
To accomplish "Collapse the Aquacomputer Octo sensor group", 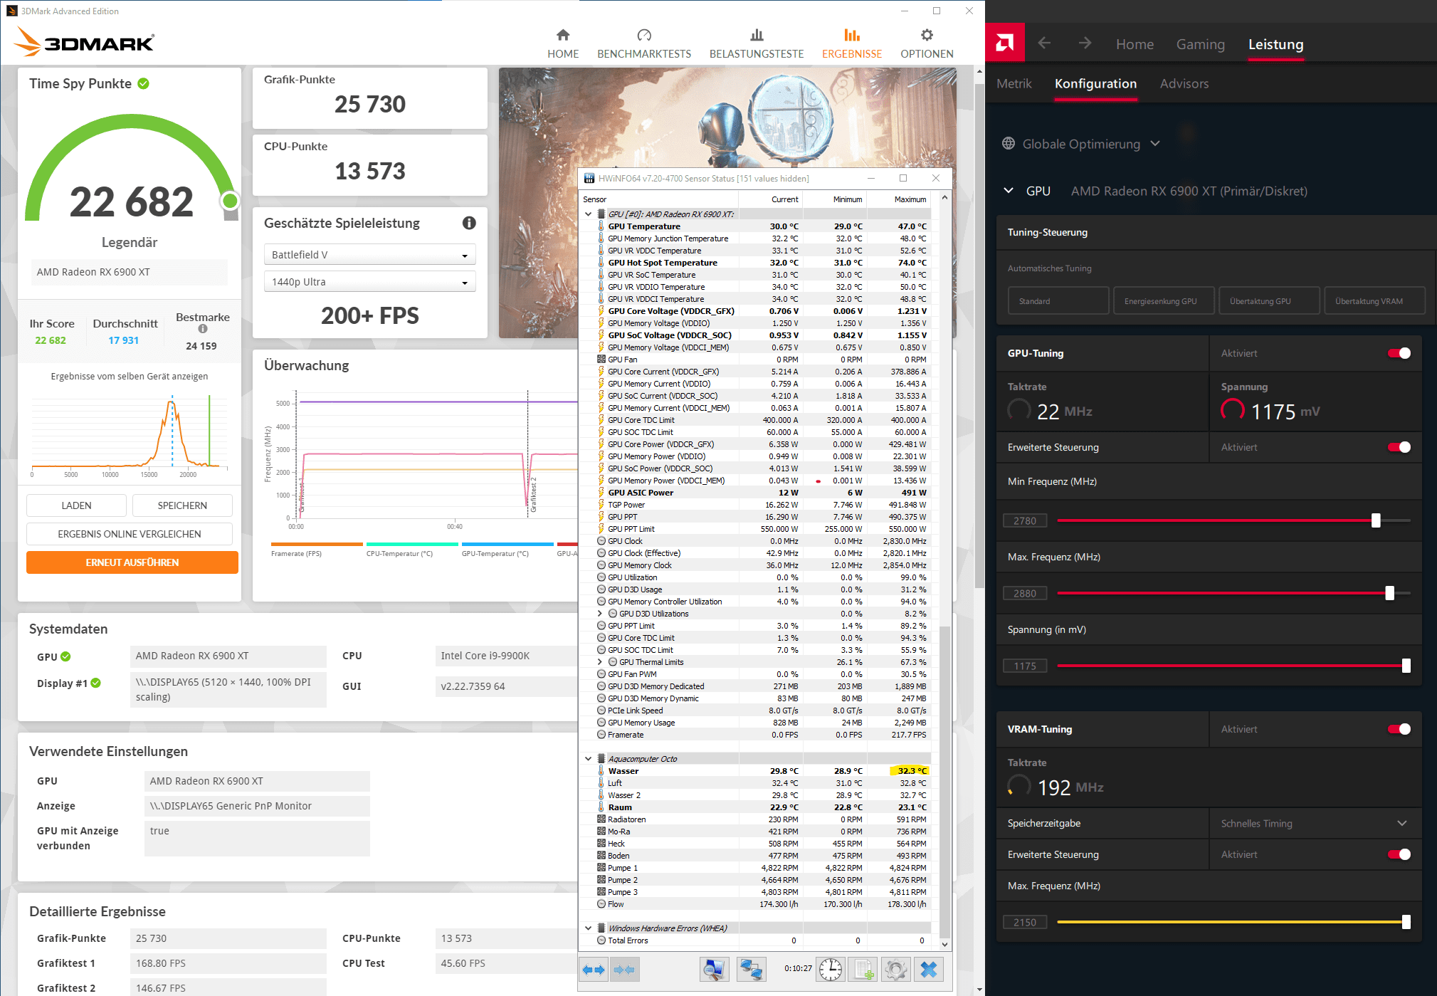I will point(589,758).
